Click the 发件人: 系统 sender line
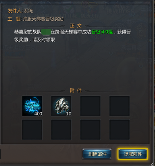 point(20,11)
